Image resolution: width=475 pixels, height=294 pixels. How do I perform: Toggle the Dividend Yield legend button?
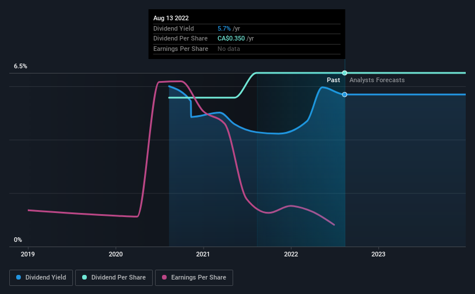pyautogui.click(x=41, y=278)
